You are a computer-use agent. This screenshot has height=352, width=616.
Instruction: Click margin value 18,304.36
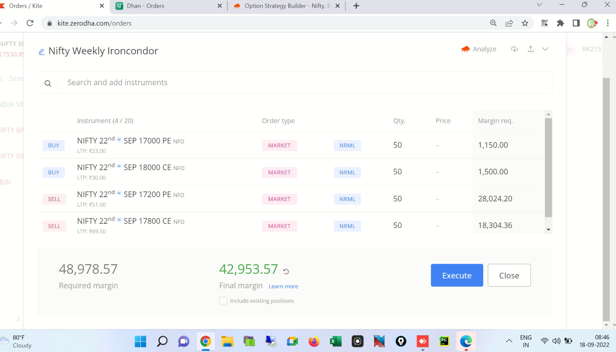(495, 225)
